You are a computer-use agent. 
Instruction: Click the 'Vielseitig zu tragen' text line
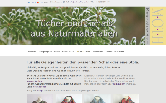coord(74,68)
